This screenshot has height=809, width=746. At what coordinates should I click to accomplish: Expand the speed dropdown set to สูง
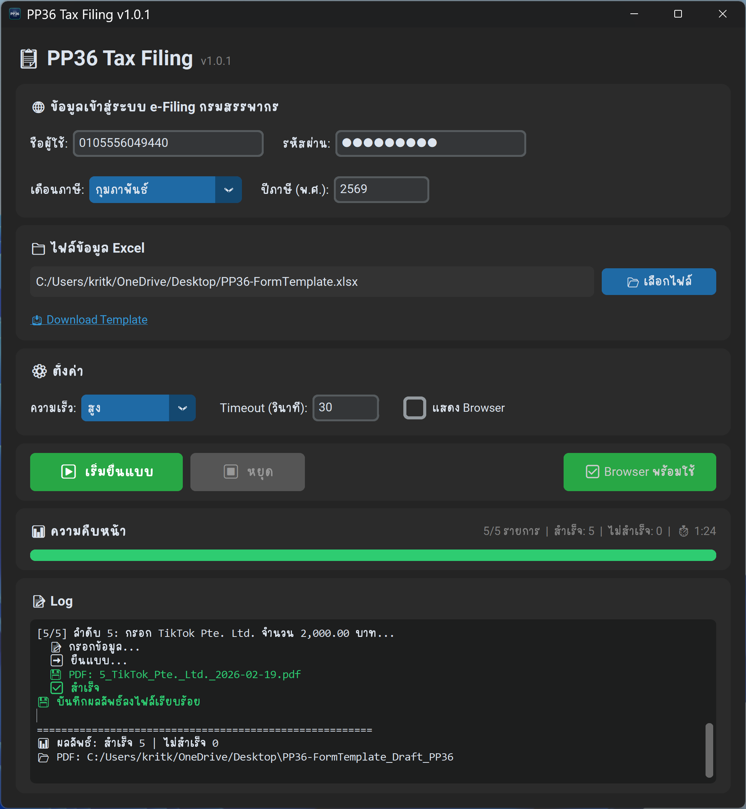125,408
